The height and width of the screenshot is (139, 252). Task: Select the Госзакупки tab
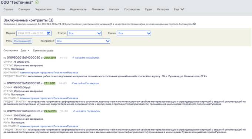tap(132, 9)
